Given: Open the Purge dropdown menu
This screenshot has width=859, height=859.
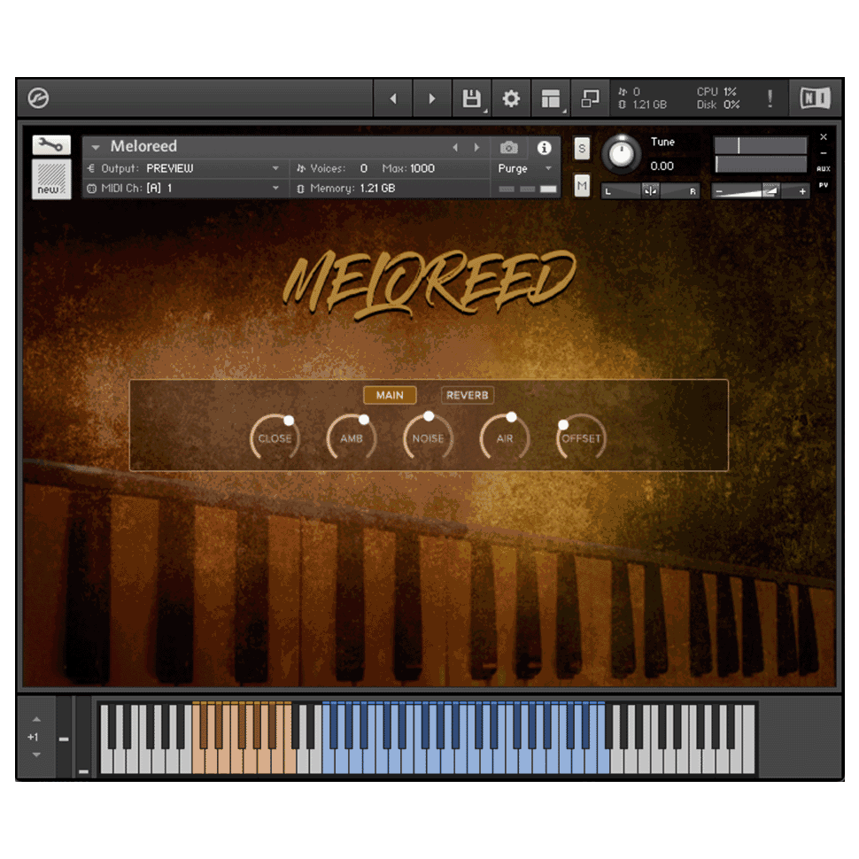Looking at the screenshot, I should (524, 168).
